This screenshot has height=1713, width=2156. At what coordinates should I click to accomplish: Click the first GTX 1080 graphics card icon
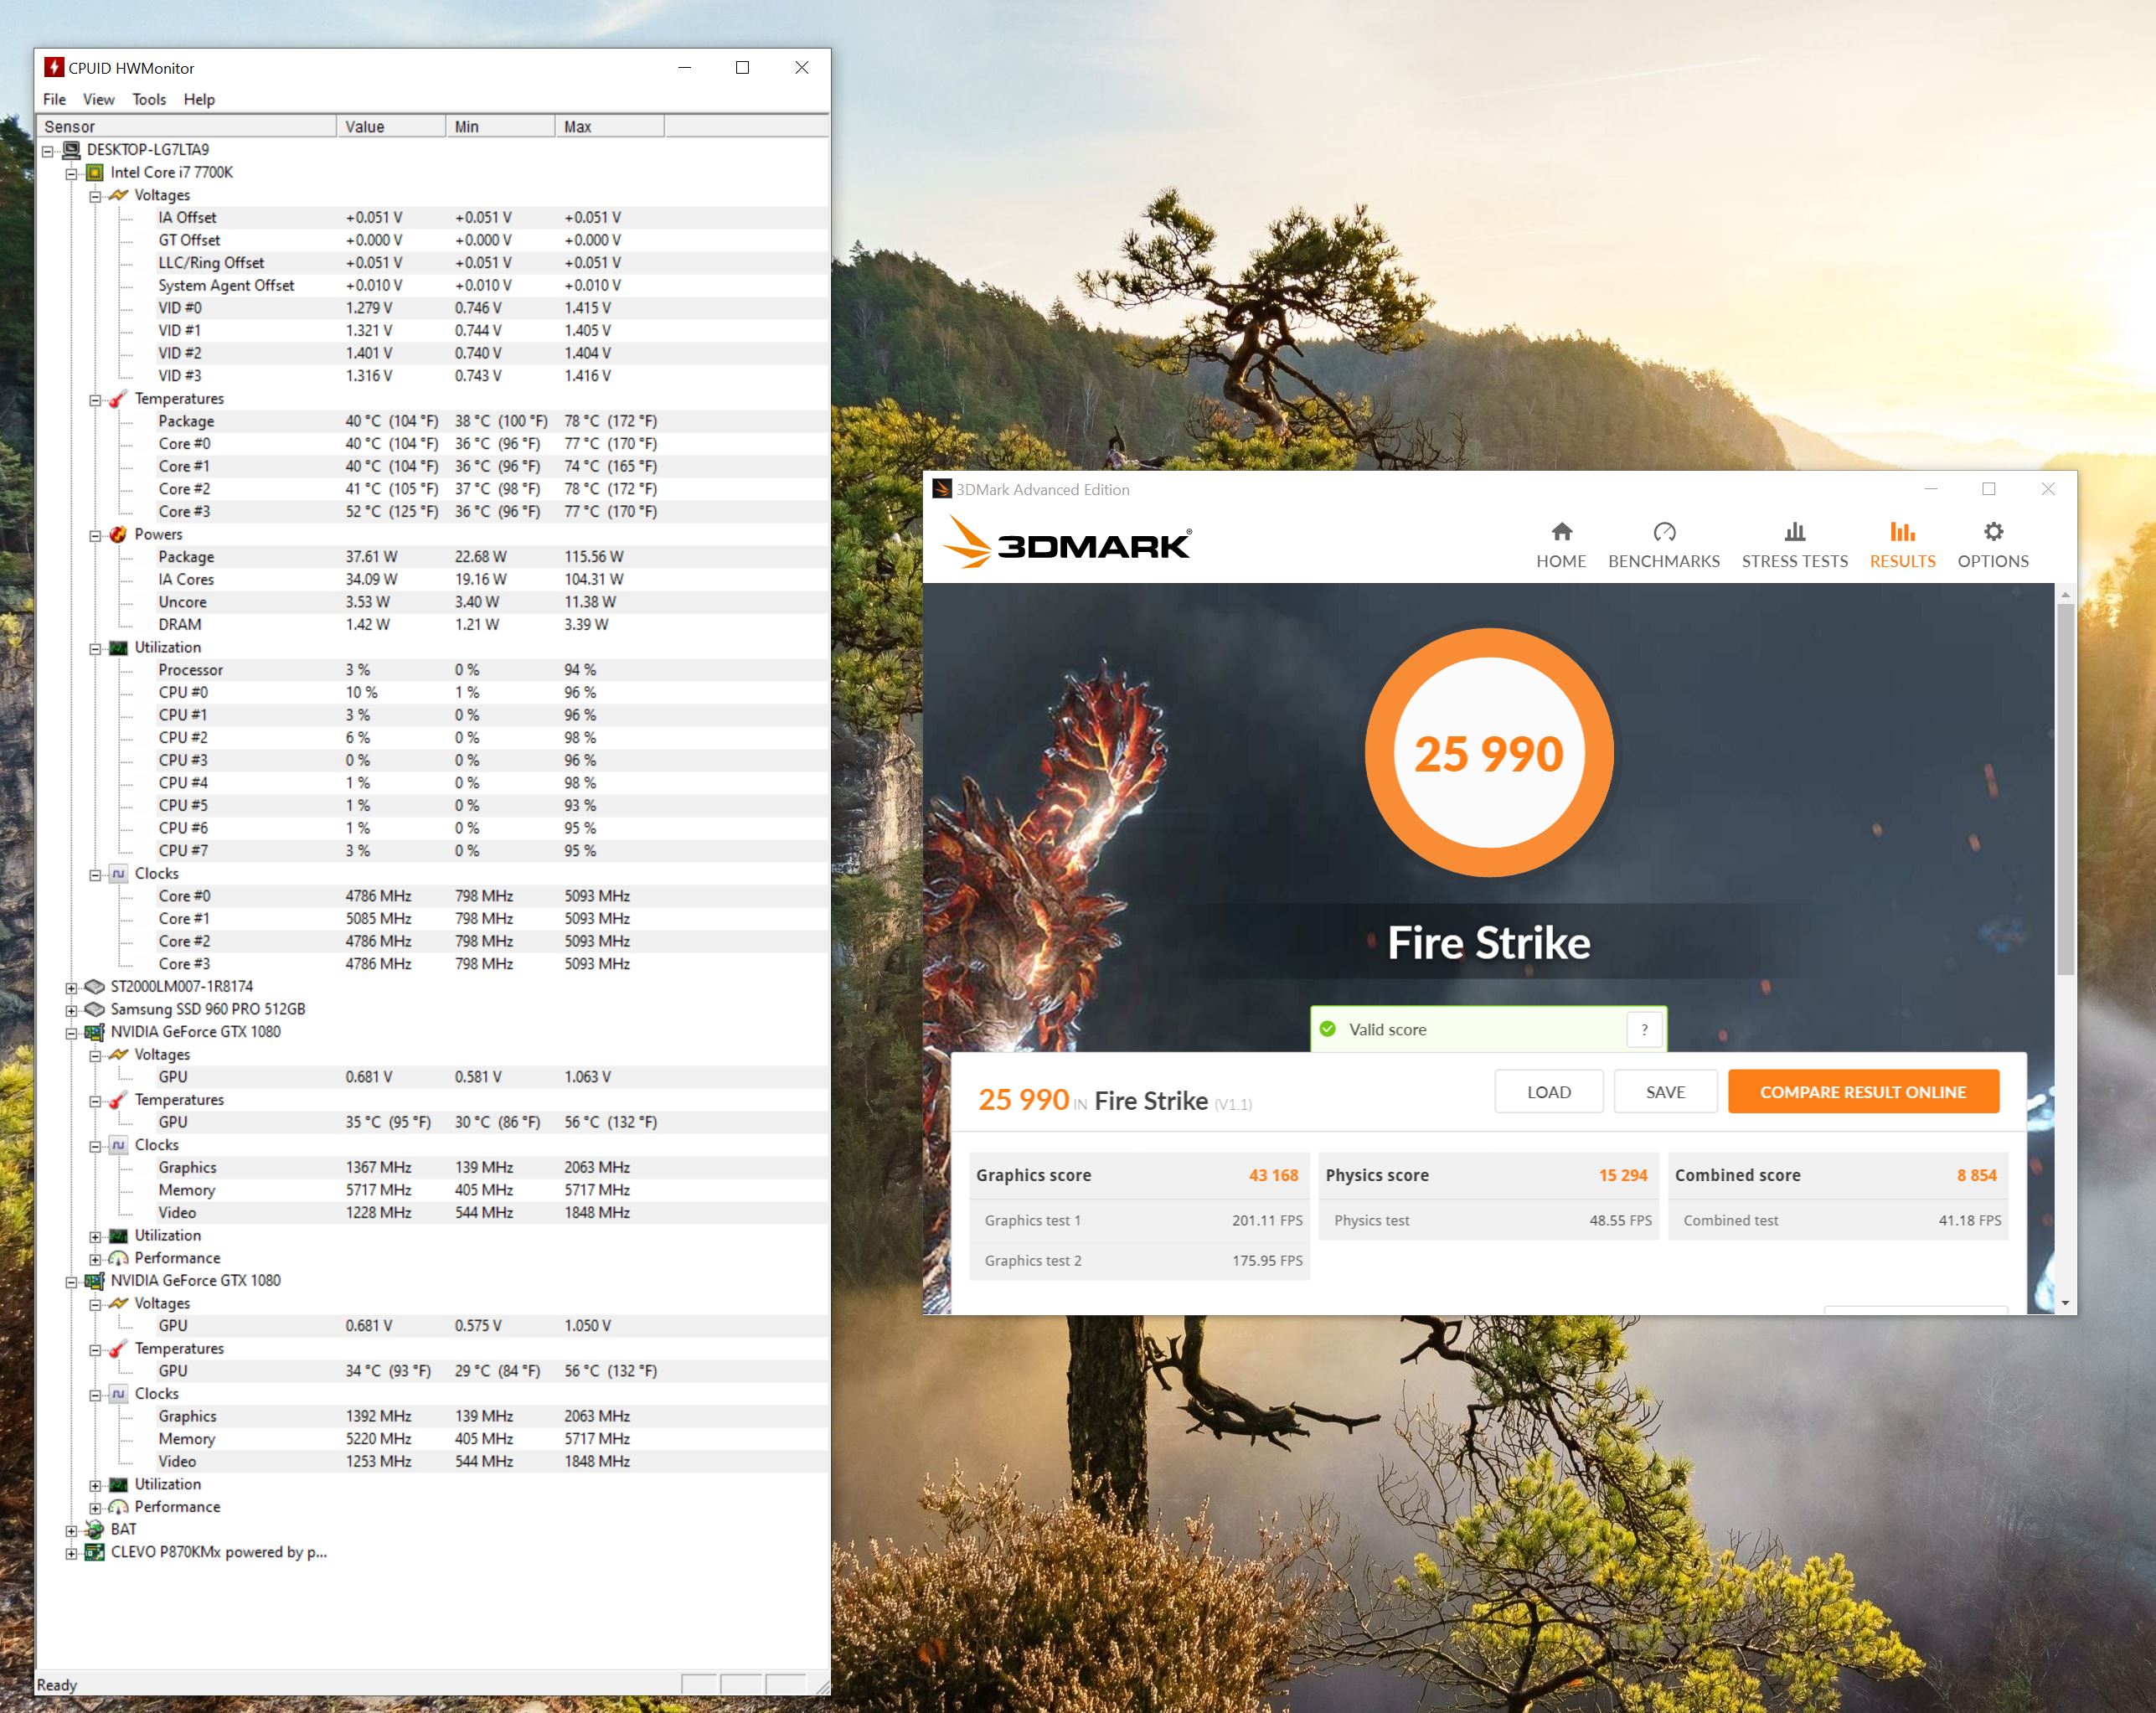tap(95, 1031)
